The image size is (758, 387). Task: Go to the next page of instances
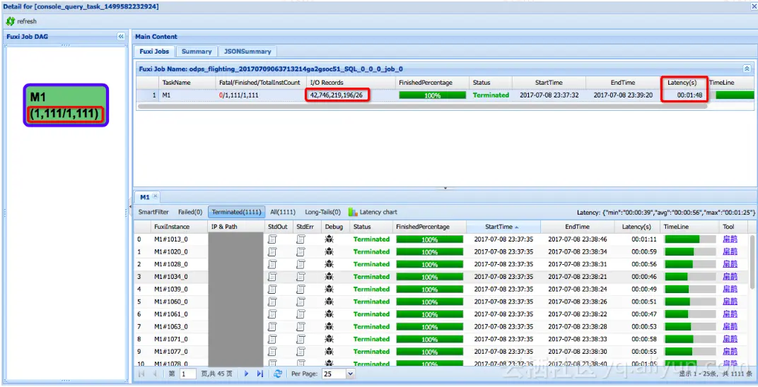pos(247,374)
